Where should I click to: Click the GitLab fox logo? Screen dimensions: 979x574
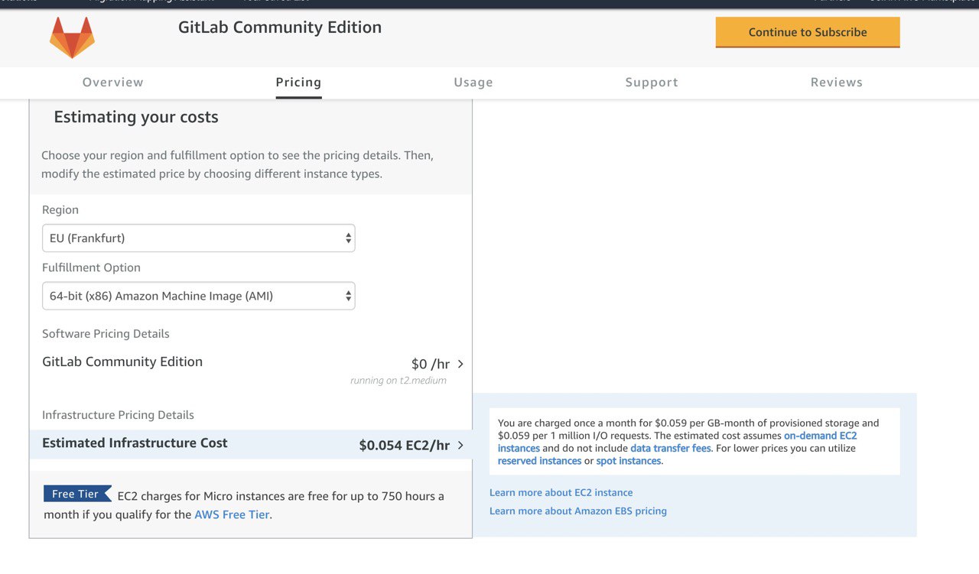click(x=72, y=37)
